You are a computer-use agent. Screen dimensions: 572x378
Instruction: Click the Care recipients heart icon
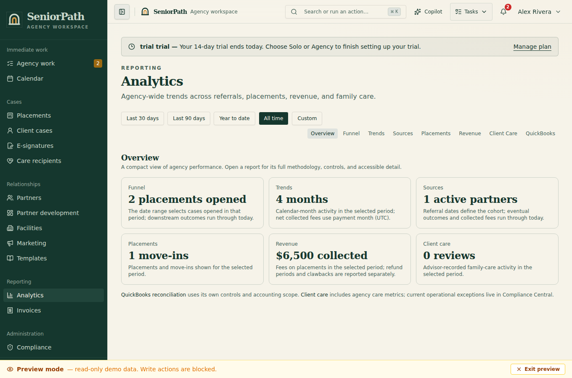[10, 161]
